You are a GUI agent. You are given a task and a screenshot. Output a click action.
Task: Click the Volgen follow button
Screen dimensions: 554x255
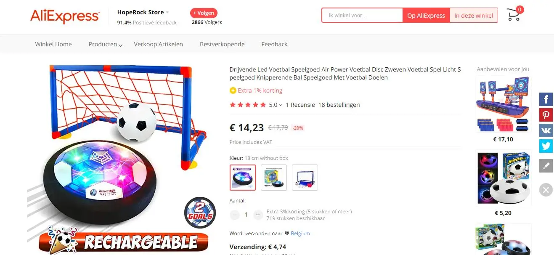click(x=204, y=13)
